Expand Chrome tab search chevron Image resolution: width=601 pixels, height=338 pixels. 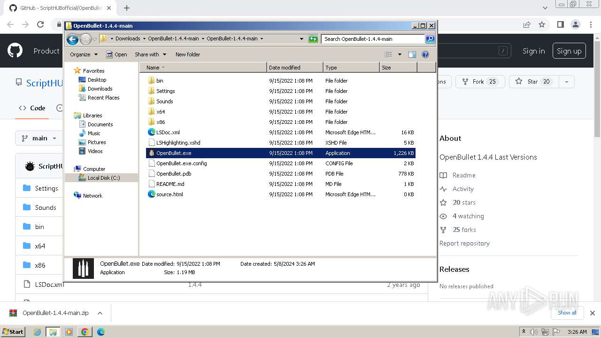545,8
